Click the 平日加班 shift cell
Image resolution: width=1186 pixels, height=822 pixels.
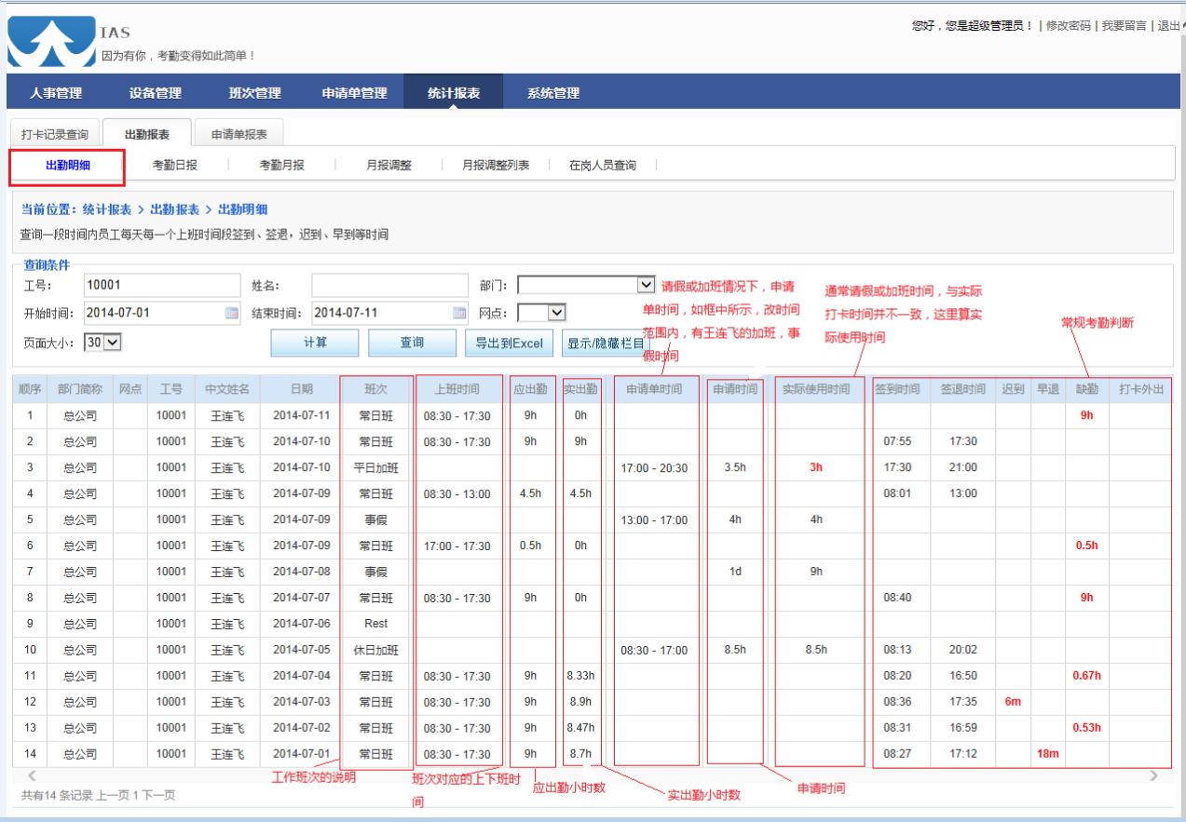pos(376,467)
